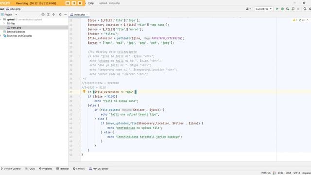
Task: Click the warning count indicator in editor corner
Action: (295, 20)
